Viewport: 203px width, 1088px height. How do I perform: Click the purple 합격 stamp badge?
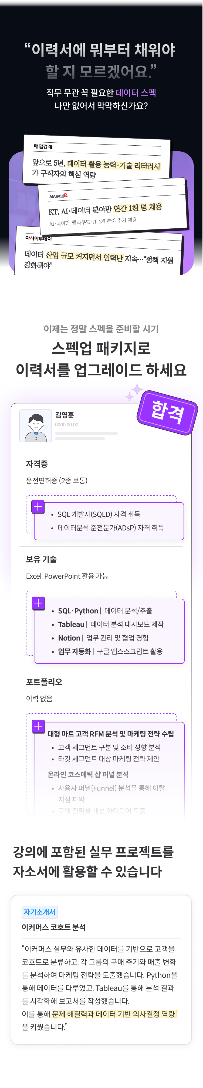167,413
